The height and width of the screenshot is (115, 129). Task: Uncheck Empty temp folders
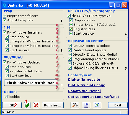pyautogui.click(x=4, y=16)
